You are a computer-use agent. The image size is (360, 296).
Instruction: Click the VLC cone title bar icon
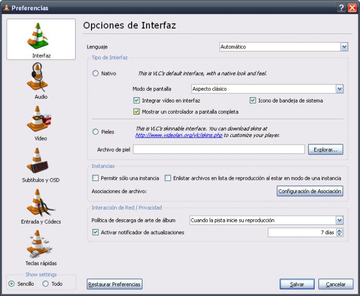(6, 8)
